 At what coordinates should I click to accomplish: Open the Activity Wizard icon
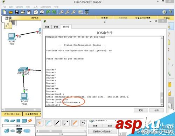pos(29,12)
